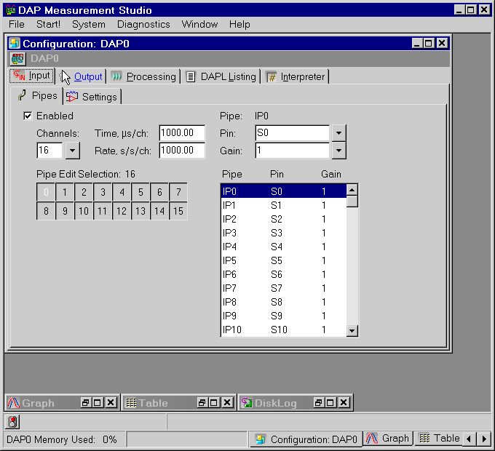Expand the Channels dropdown
This screenshot has width=495, height=451.
coord(72,151)
